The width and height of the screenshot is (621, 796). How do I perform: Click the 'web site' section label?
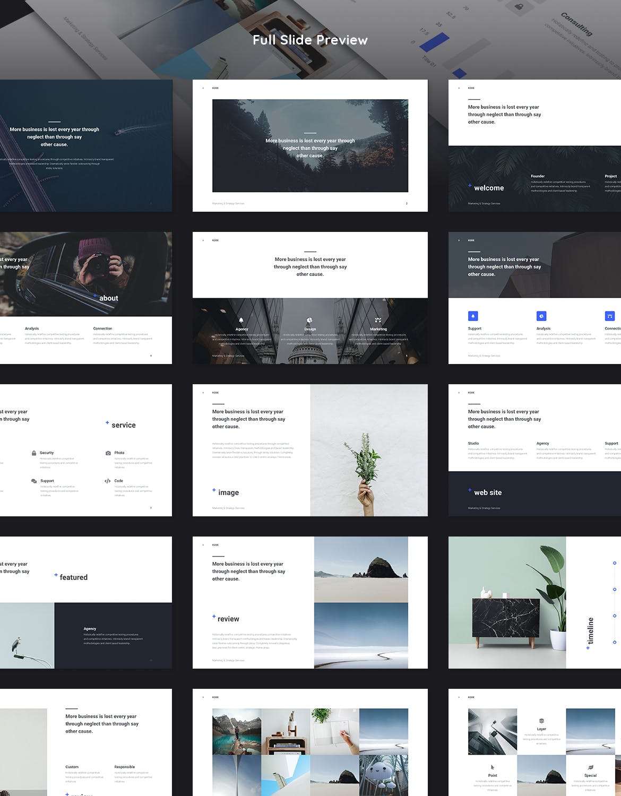point(488,492)
